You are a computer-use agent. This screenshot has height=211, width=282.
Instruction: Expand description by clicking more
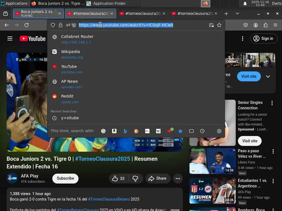[175, 209]
